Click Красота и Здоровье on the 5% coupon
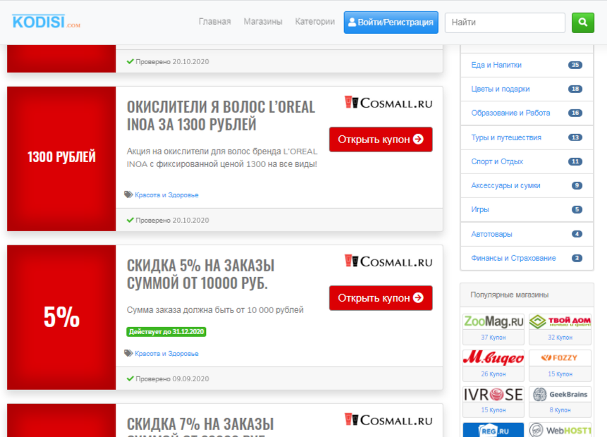Screen dimensions: 607x437 pos(166,353)
